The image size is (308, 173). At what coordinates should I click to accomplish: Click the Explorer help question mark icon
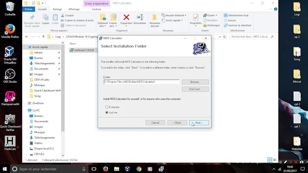pos(275,9)
